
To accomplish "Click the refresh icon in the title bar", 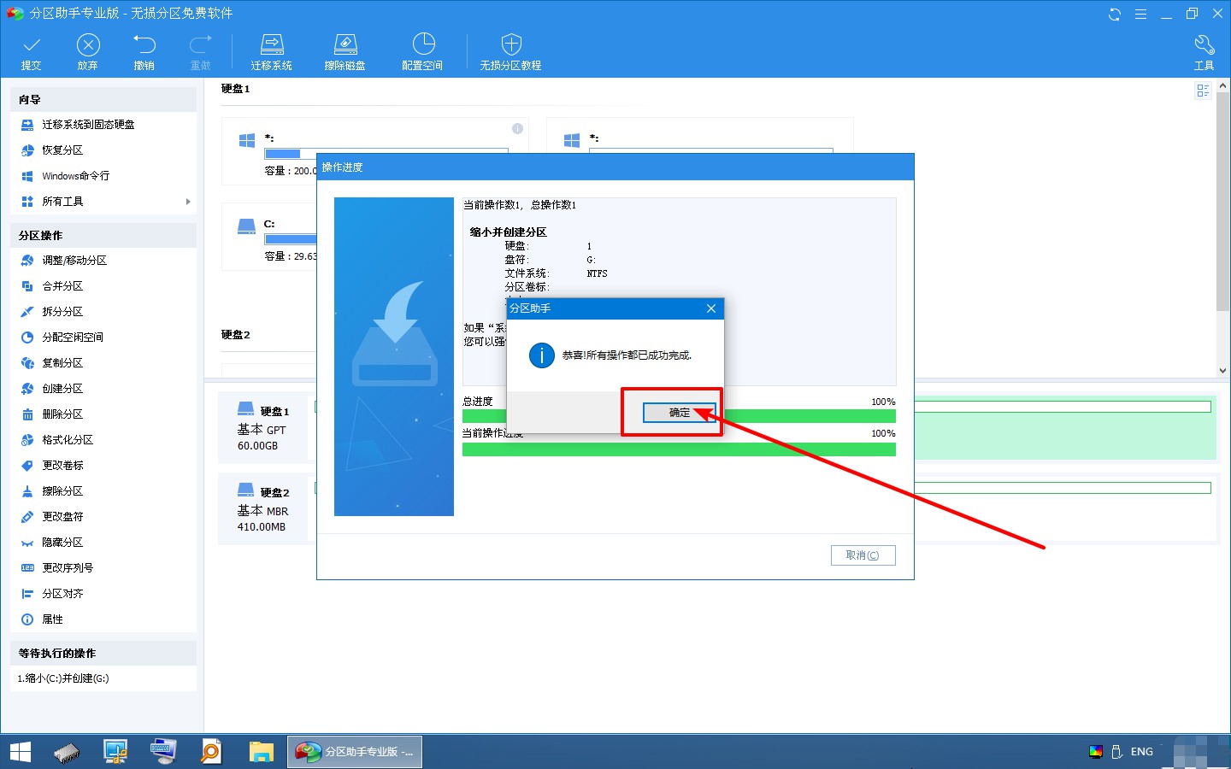I will click(1115, 14).
